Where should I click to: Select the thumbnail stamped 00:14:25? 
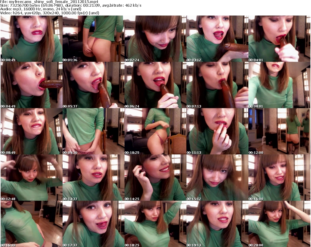(155, 178)
